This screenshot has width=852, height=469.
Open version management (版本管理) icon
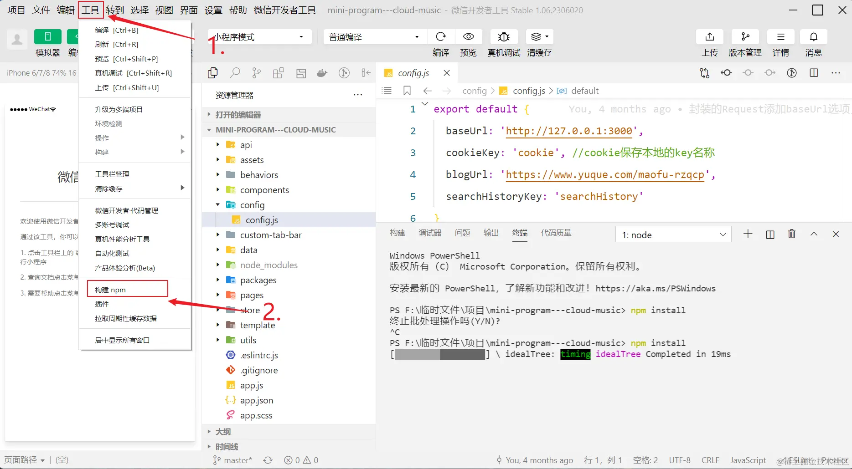point(745,37)
